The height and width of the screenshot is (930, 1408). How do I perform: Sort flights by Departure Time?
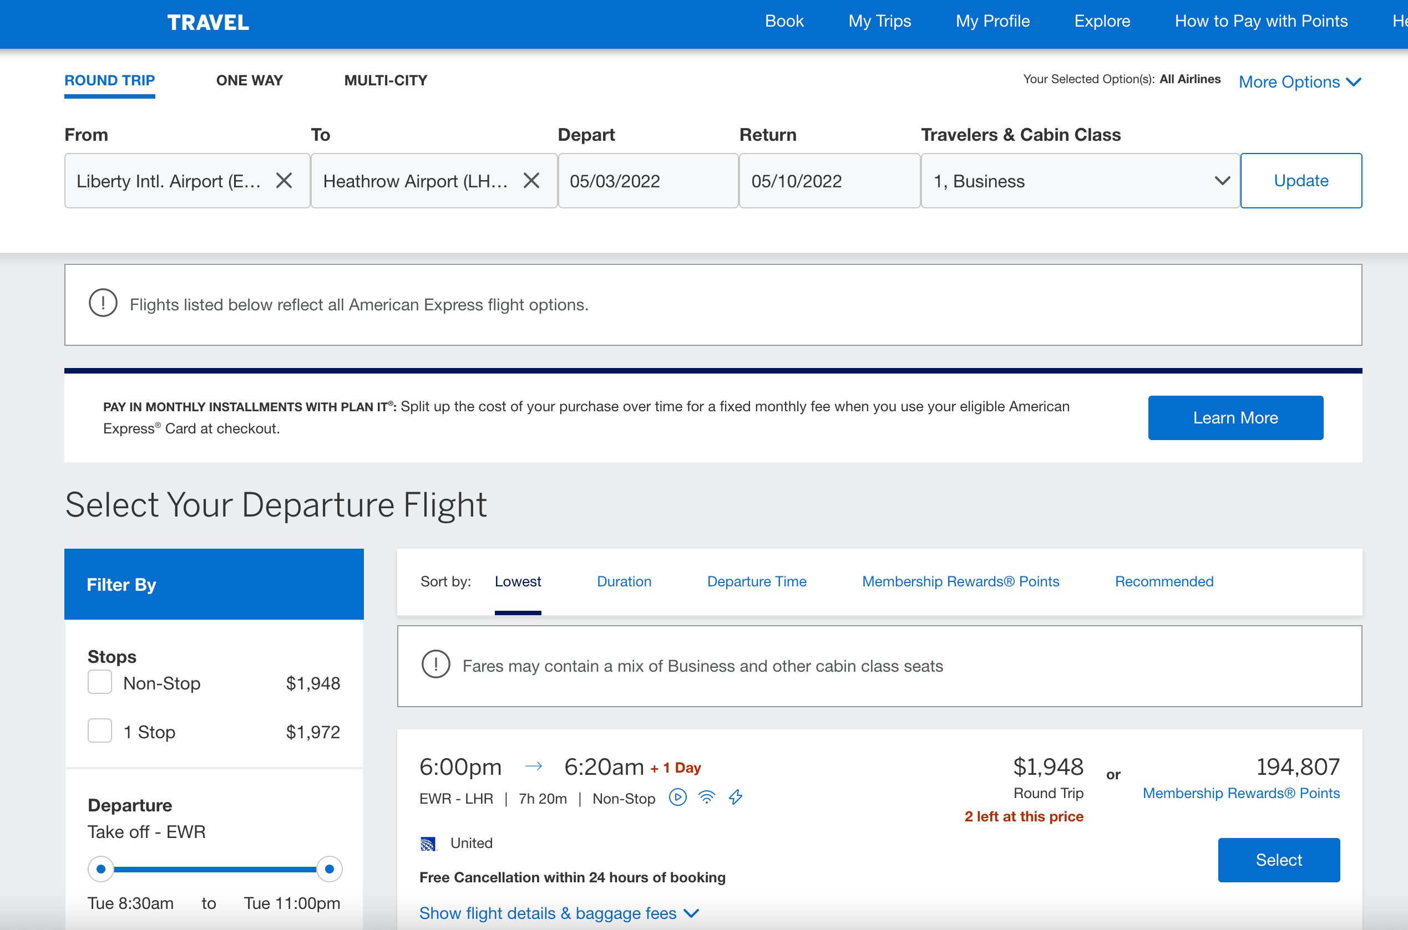[757, 582]
